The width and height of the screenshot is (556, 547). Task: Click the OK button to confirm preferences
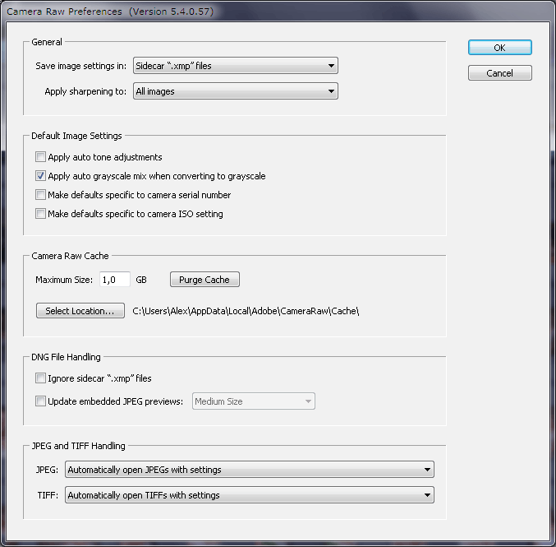(x=499, y=48)
